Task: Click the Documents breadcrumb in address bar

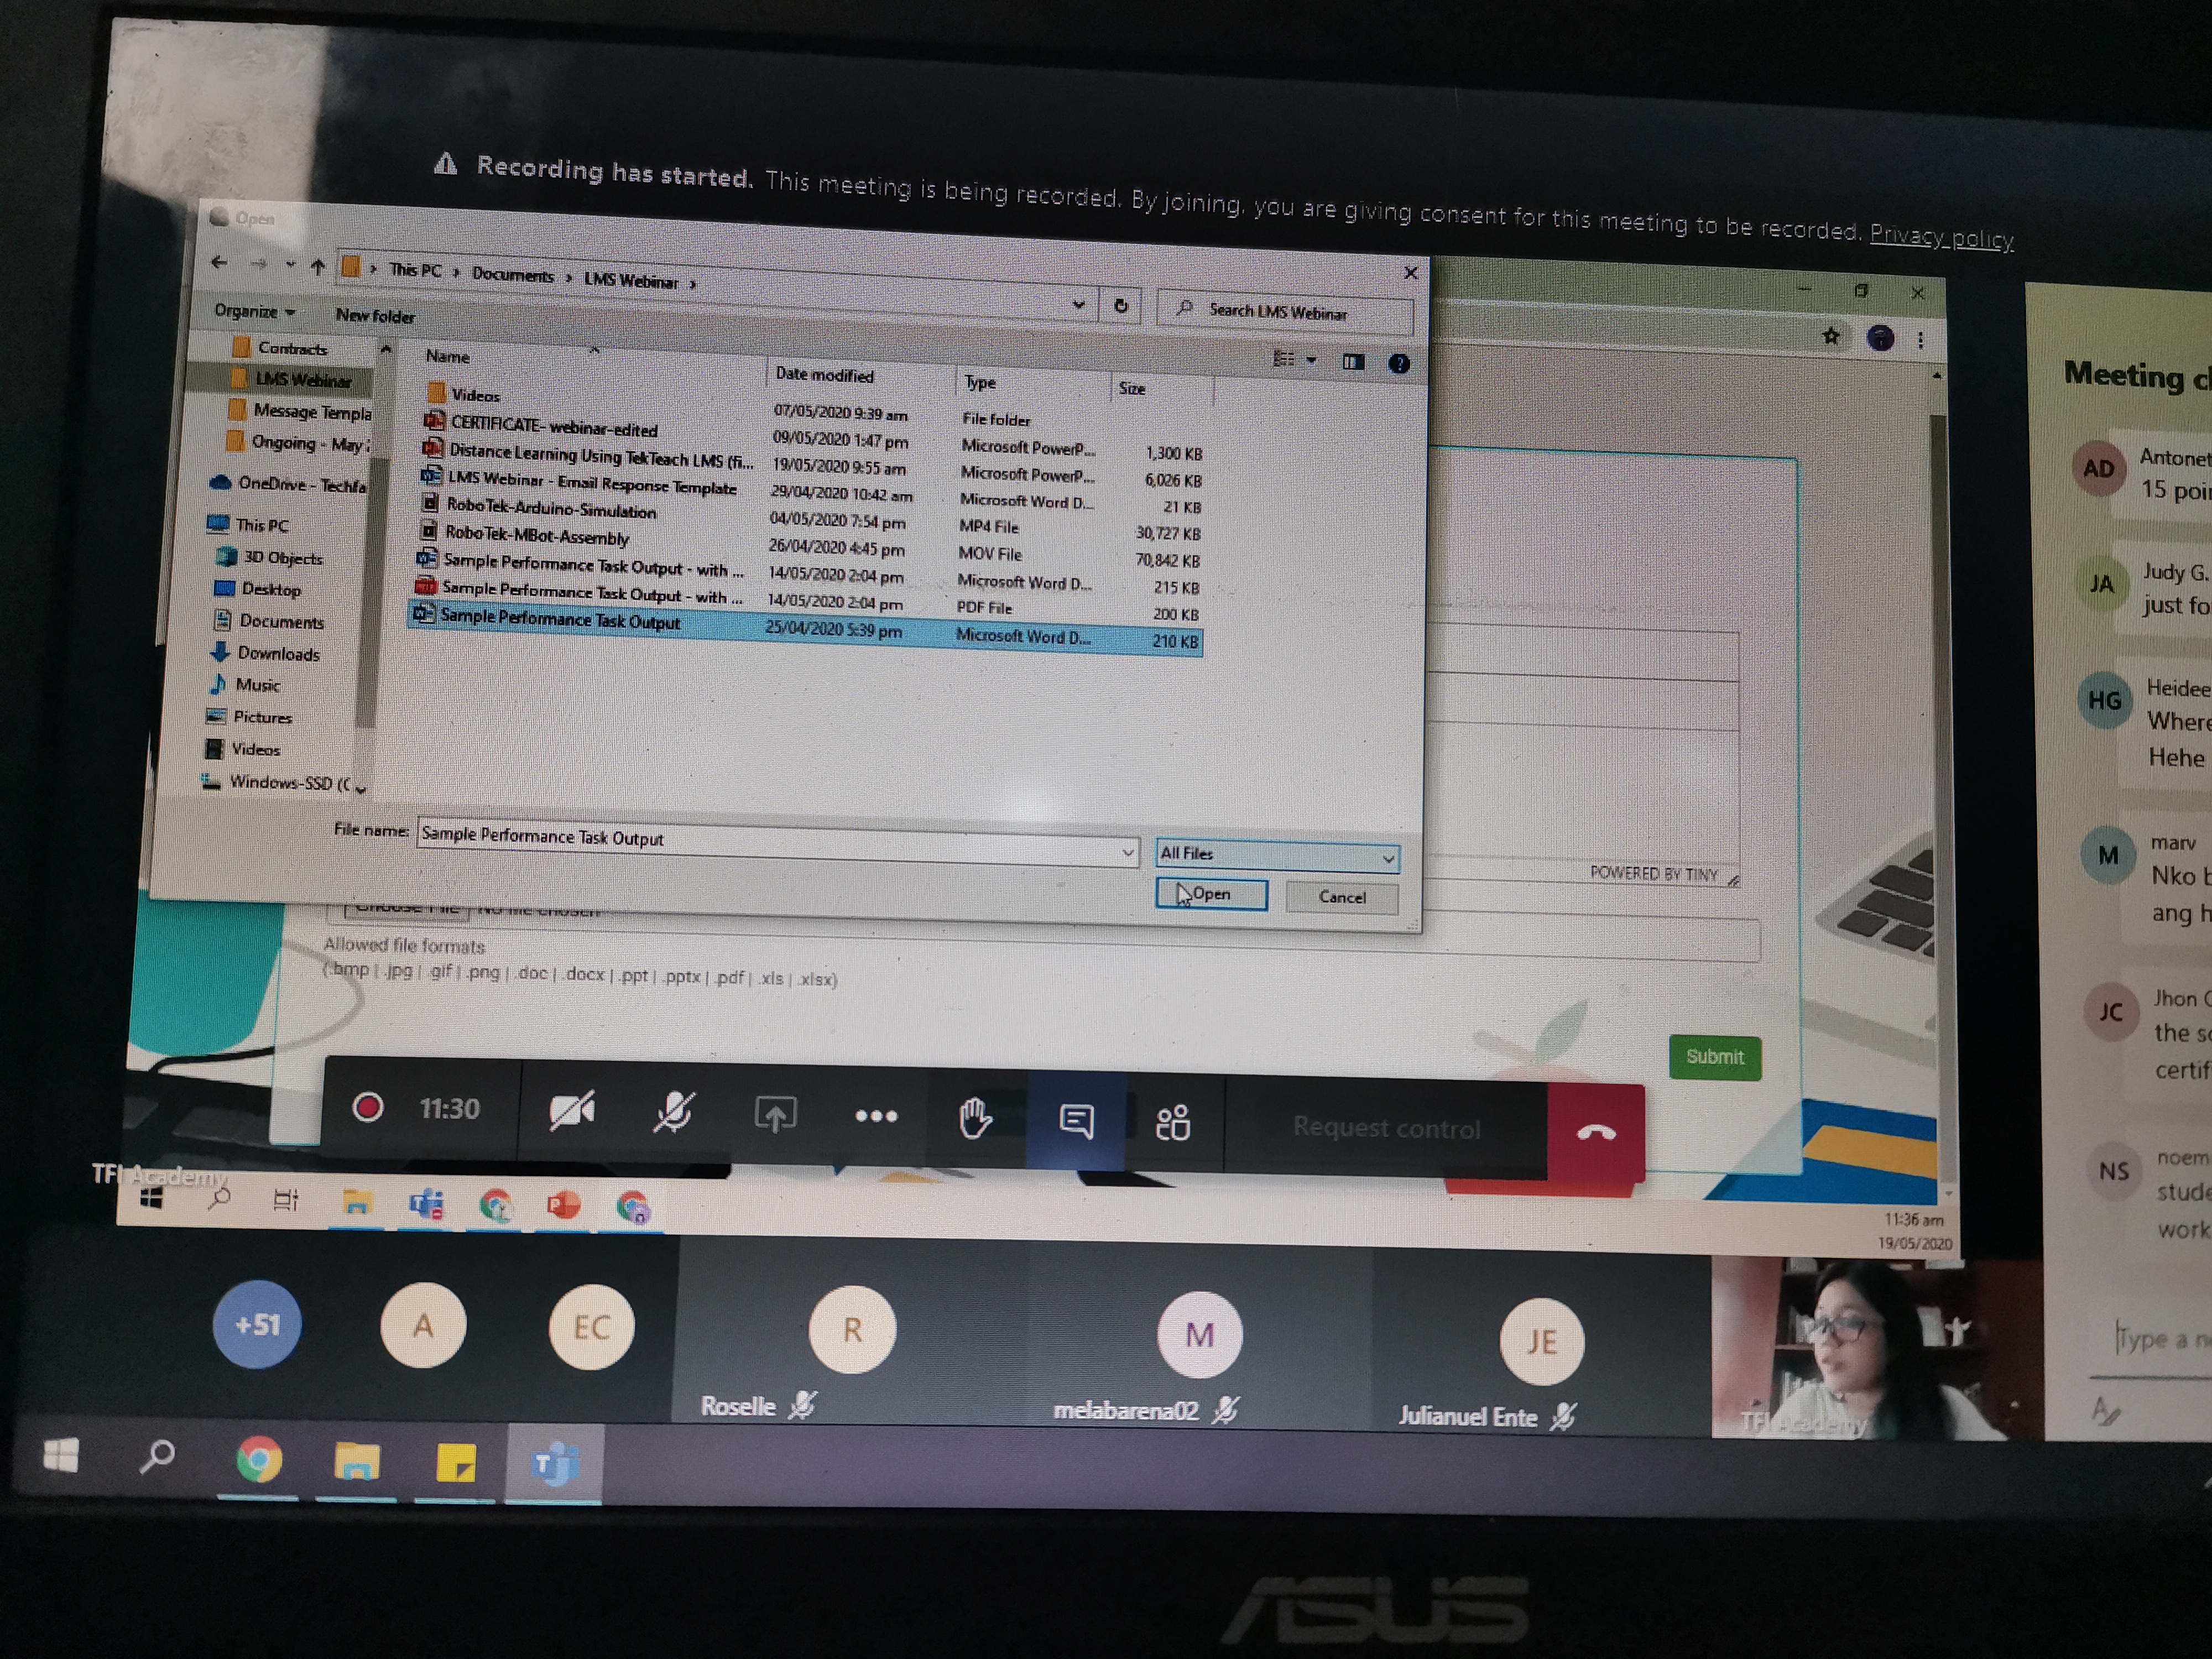Action: click(x=512, y=275)
